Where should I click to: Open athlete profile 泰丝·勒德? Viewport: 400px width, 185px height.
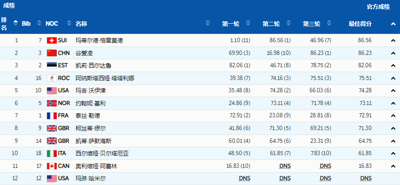88,116
